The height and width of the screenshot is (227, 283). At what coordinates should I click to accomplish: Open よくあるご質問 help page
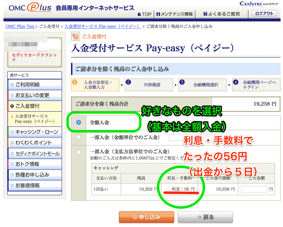point(221,14)
